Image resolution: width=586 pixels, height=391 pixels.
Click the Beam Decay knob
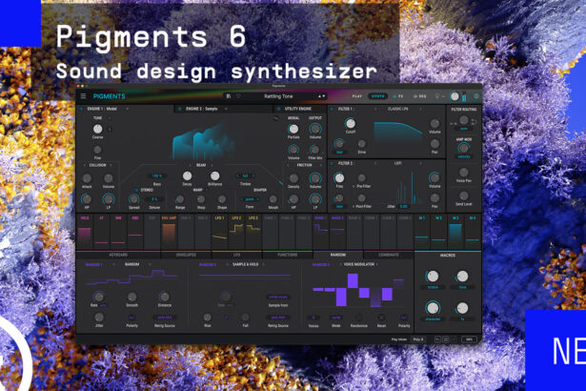pos(188,175)
